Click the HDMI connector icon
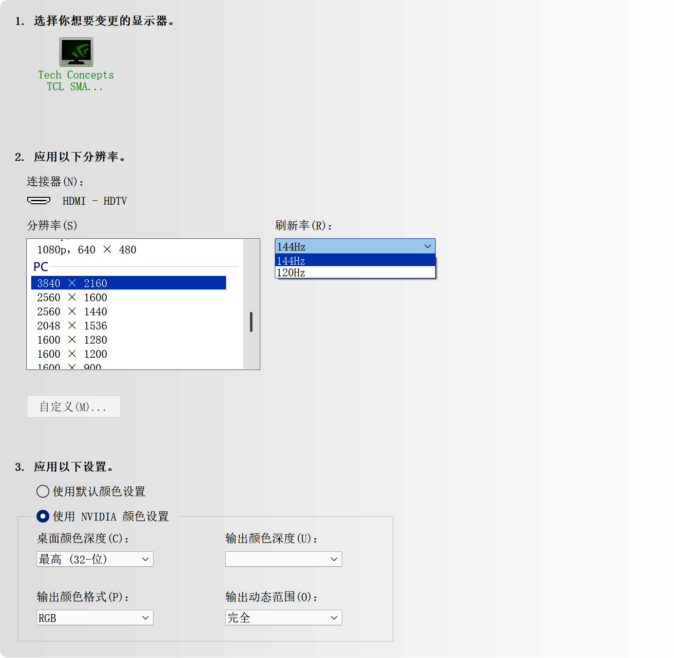The width and height of the screenshot is (674, 658). (x=39, y=201)
